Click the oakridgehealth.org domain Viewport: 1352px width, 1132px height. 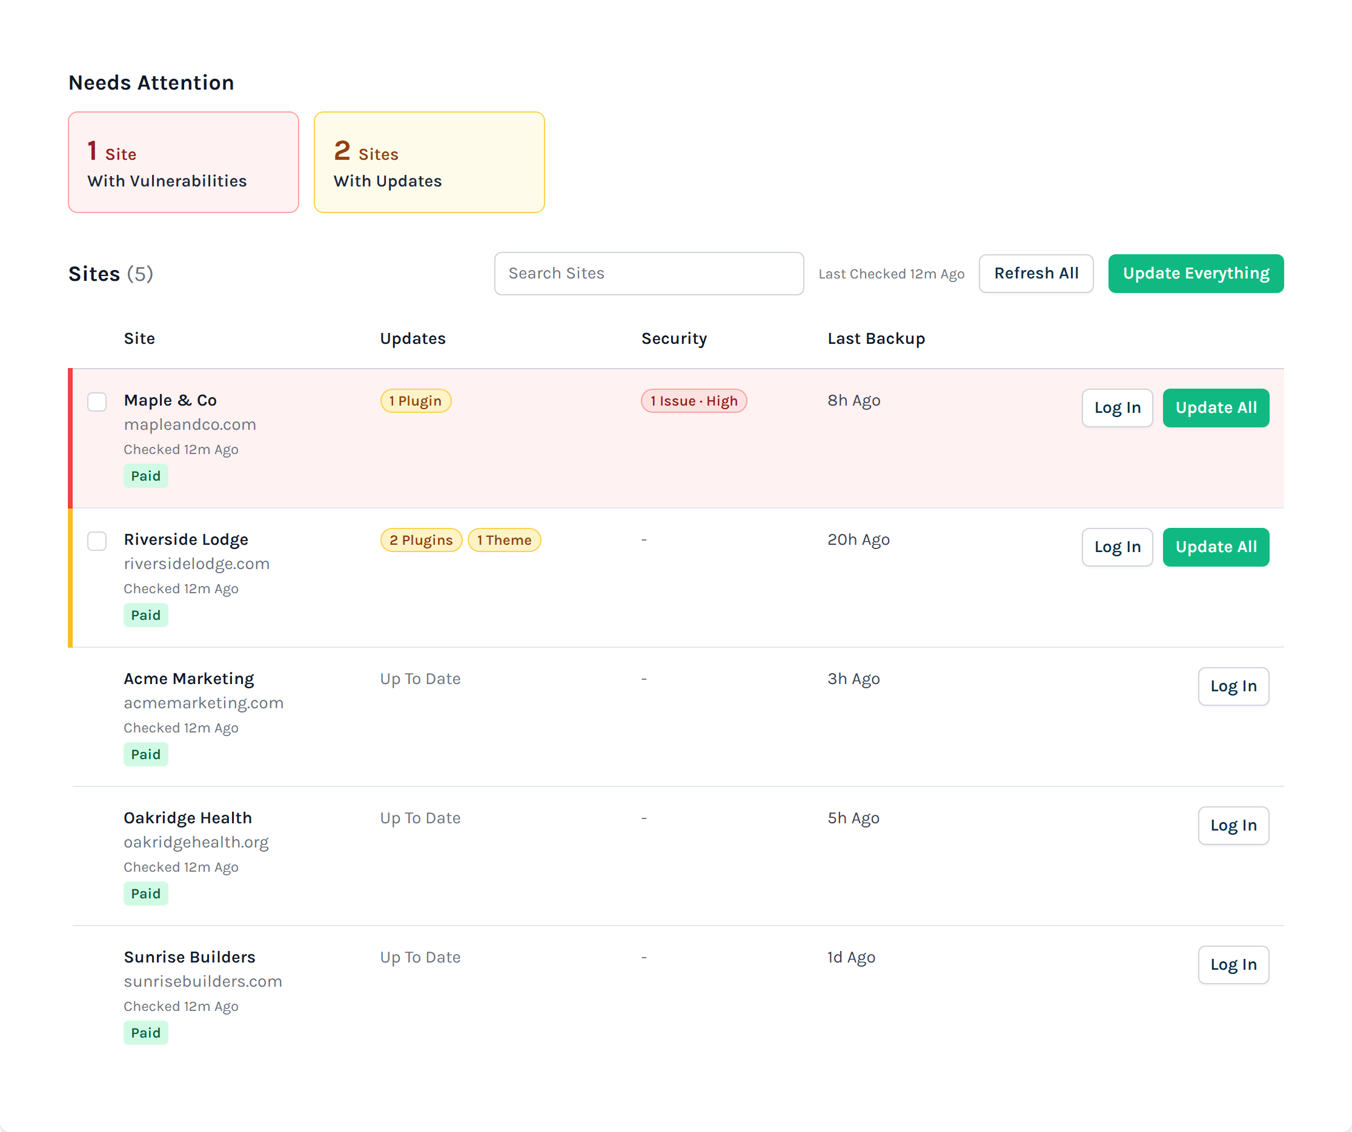[196, 843]
